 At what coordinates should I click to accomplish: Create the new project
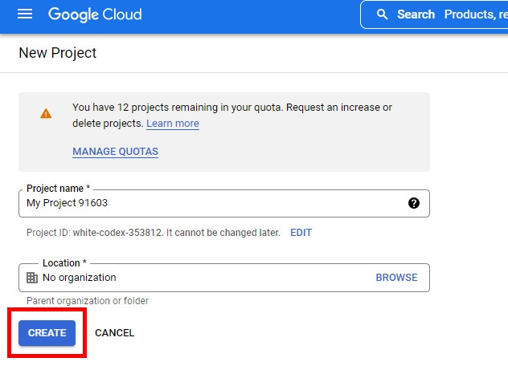47,333
